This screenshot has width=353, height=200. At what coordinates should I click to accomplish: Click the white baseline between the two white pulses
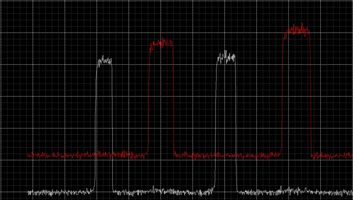click(x=163, y=192)
